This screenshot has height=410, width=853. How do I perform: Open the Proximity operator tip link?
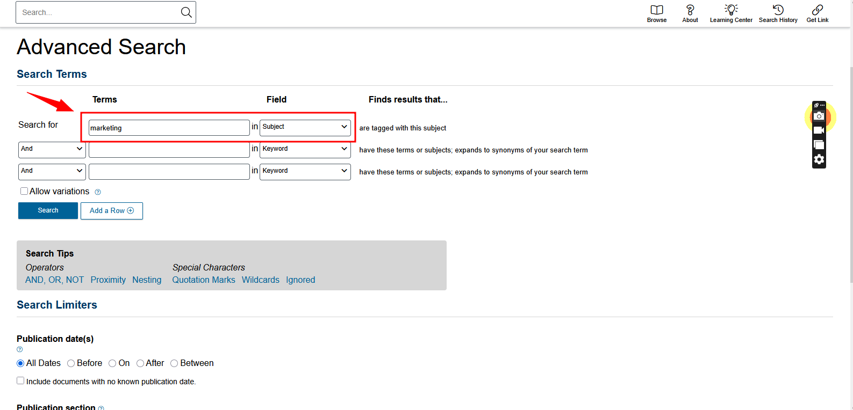pos(108,280)
